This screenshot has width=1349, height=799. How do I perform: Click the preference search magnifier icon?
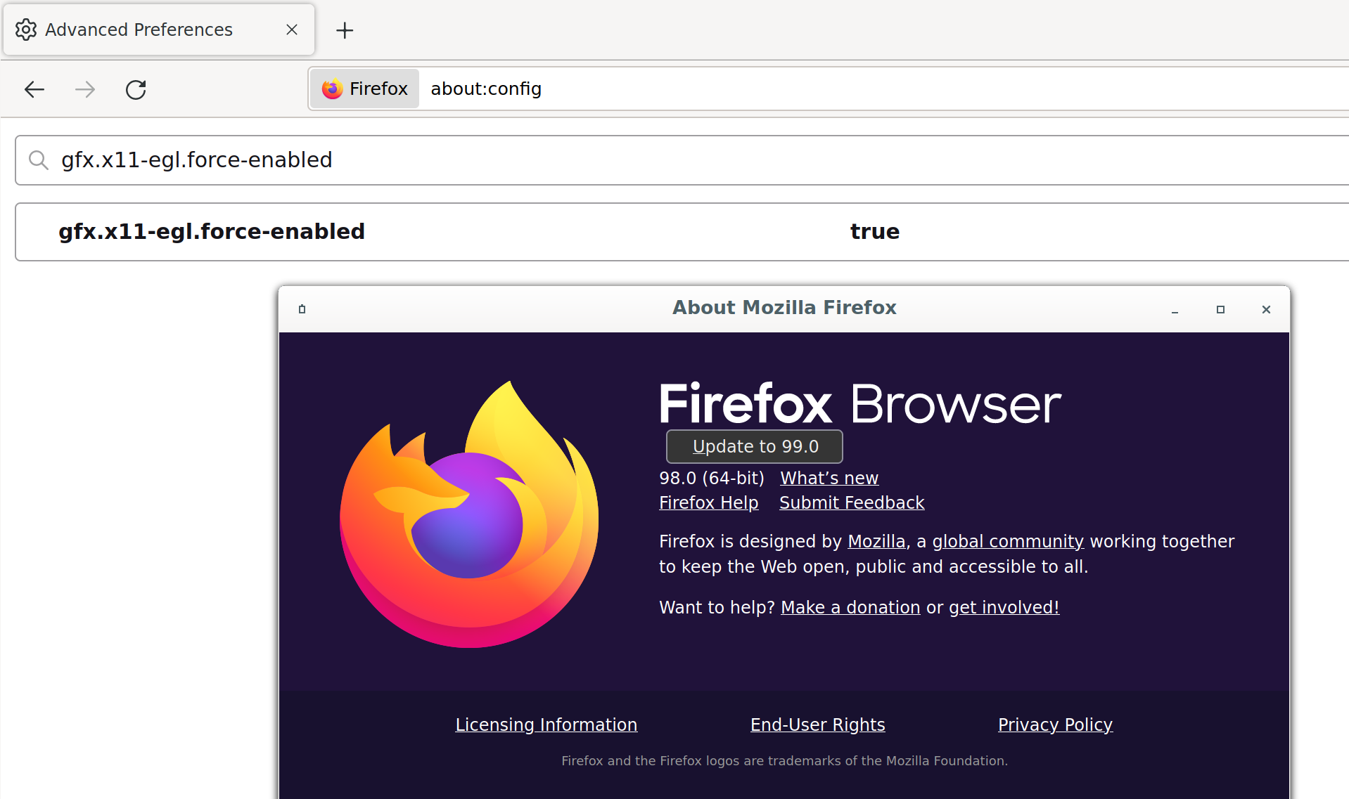coord(39,160)
